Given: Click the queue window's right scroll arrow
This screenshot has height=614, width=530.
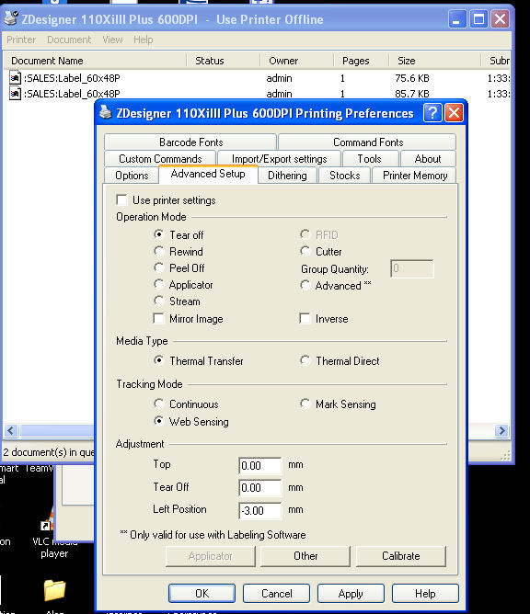Looking at the screenshot, I should point(501,431).
